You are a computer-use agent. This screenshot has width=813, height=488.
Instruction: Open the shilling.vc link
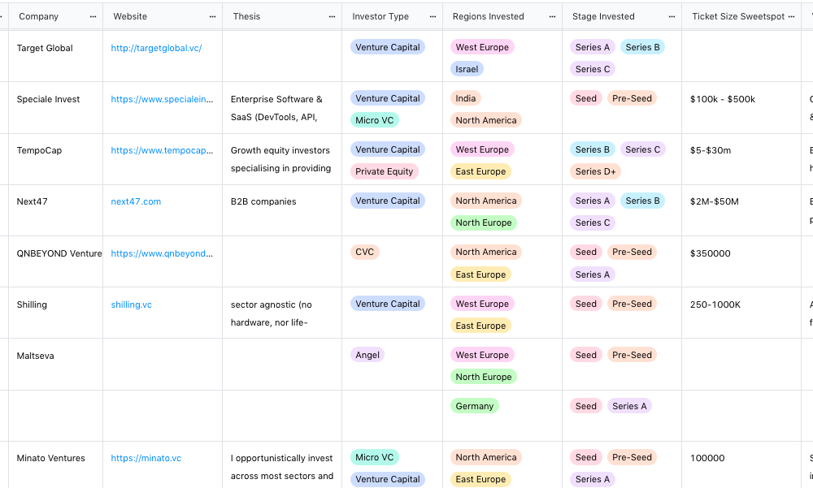click(x=131, y=304)
